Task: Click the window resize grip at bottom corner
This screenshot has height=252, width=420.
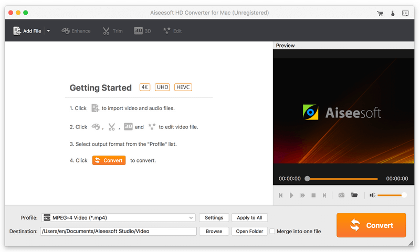Action: 411,243
